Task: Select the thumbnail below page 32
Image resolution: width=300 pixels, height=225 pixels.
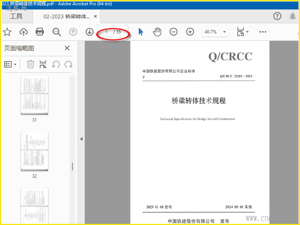Action: pos(34,206)
